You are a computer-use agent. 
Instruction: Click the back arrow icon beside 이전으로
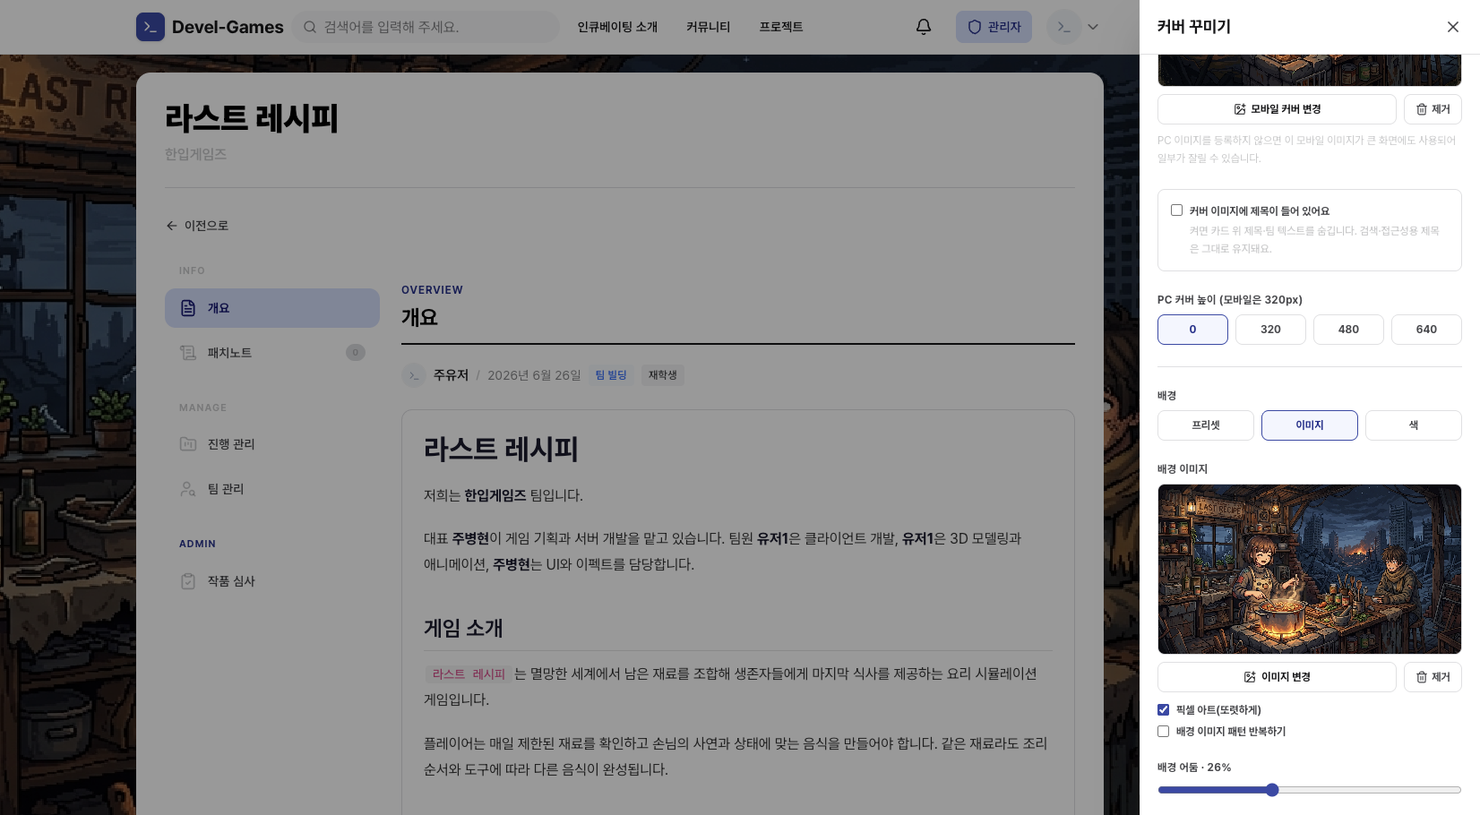click(x=171, y=226)
